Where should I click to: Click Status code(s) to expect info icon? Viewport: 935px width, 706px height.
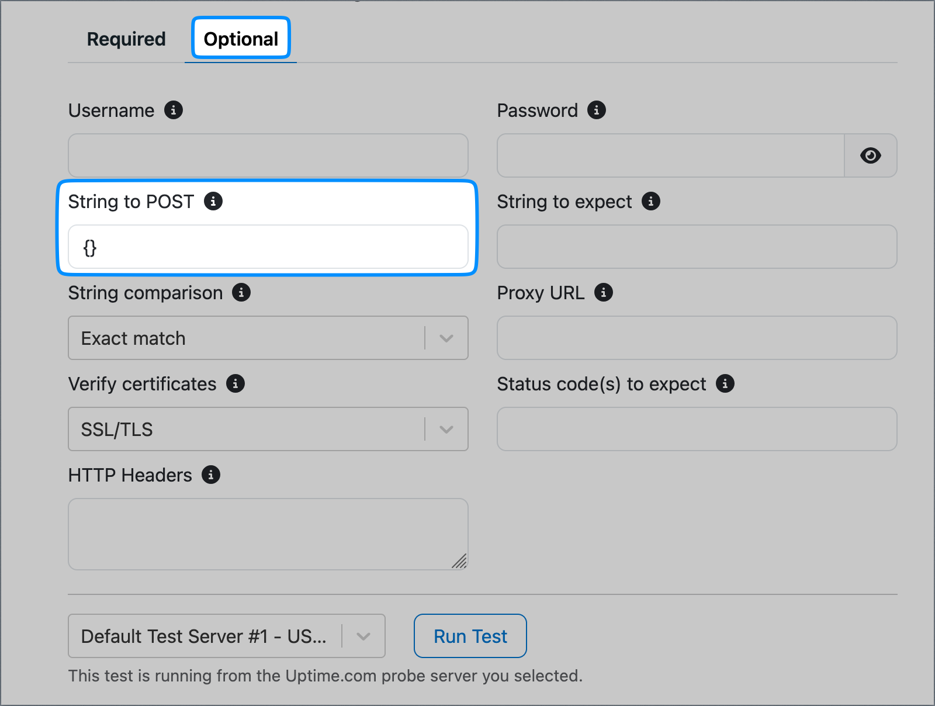[x=725, y=383]
